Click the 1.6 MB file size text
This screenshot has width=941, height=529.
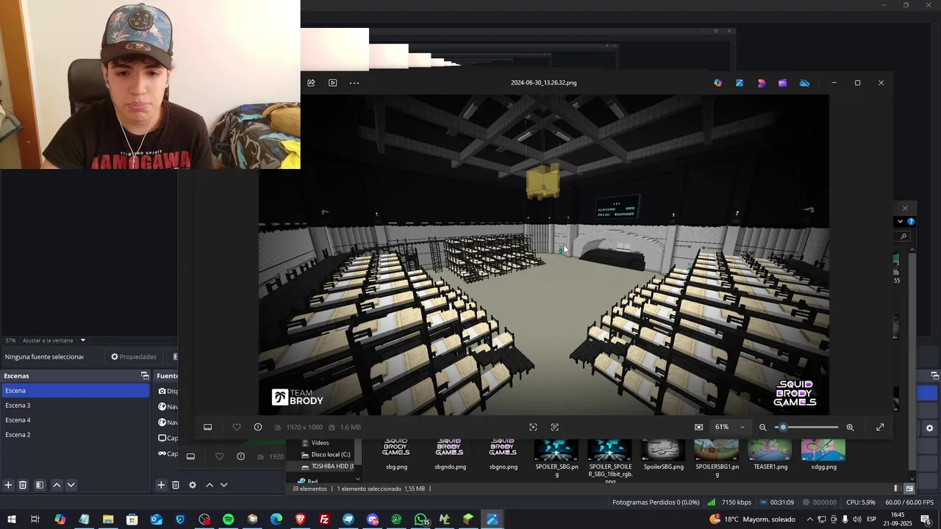(351, 427)
